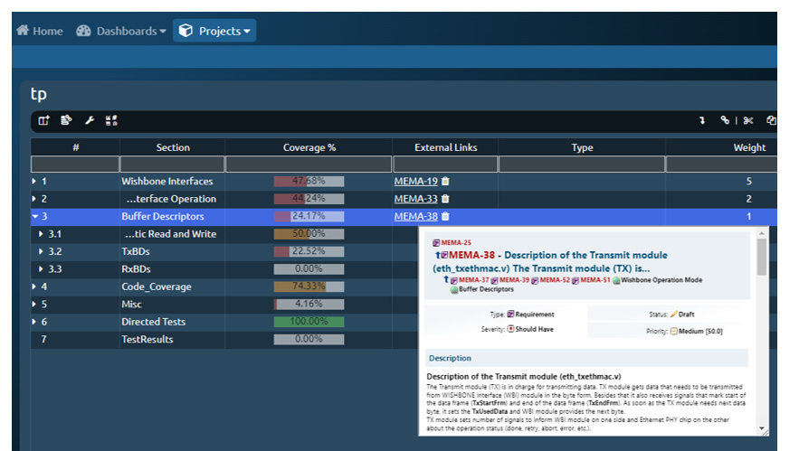Screen dimensions: 799x451
Task: Expand the TxBDs subsection 3.2
Action: 41,252
